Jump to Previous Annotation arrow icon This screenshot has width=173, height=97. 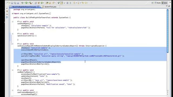click(78, 3)
